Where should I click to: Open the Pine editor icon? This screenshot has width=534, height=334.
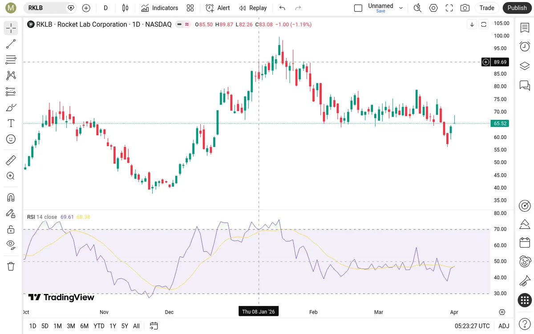click(x=525, y=224)
